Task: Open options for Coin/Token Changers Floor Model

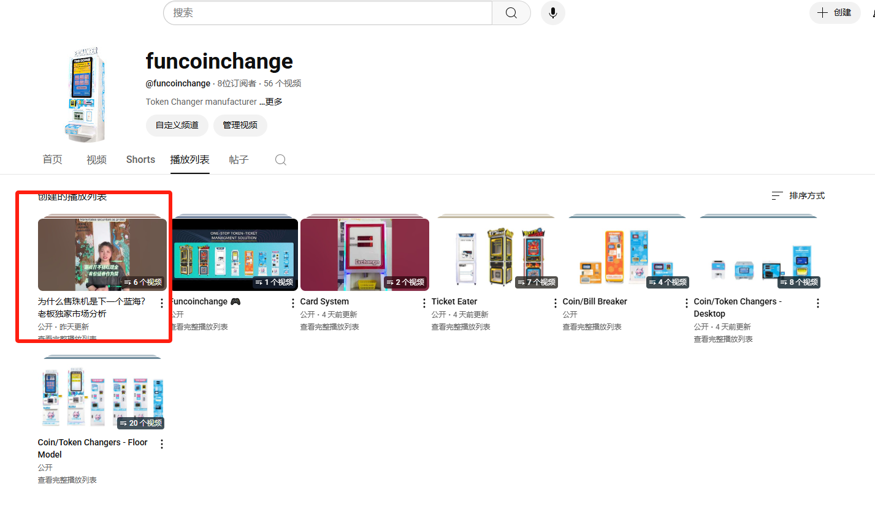Action: 162,444
